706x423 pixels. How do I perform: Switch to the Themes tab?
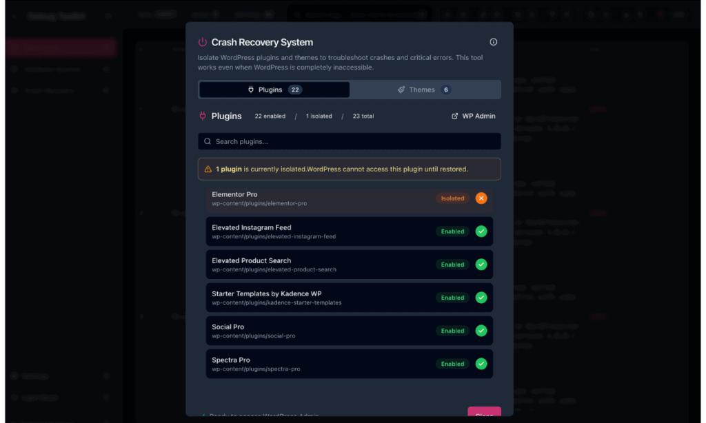coord(425,90)
